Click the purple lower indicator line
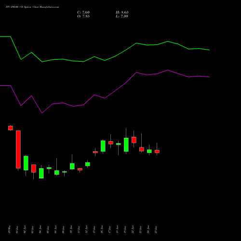The height and width of the screenshot is (241, 241). pos(105,98)
